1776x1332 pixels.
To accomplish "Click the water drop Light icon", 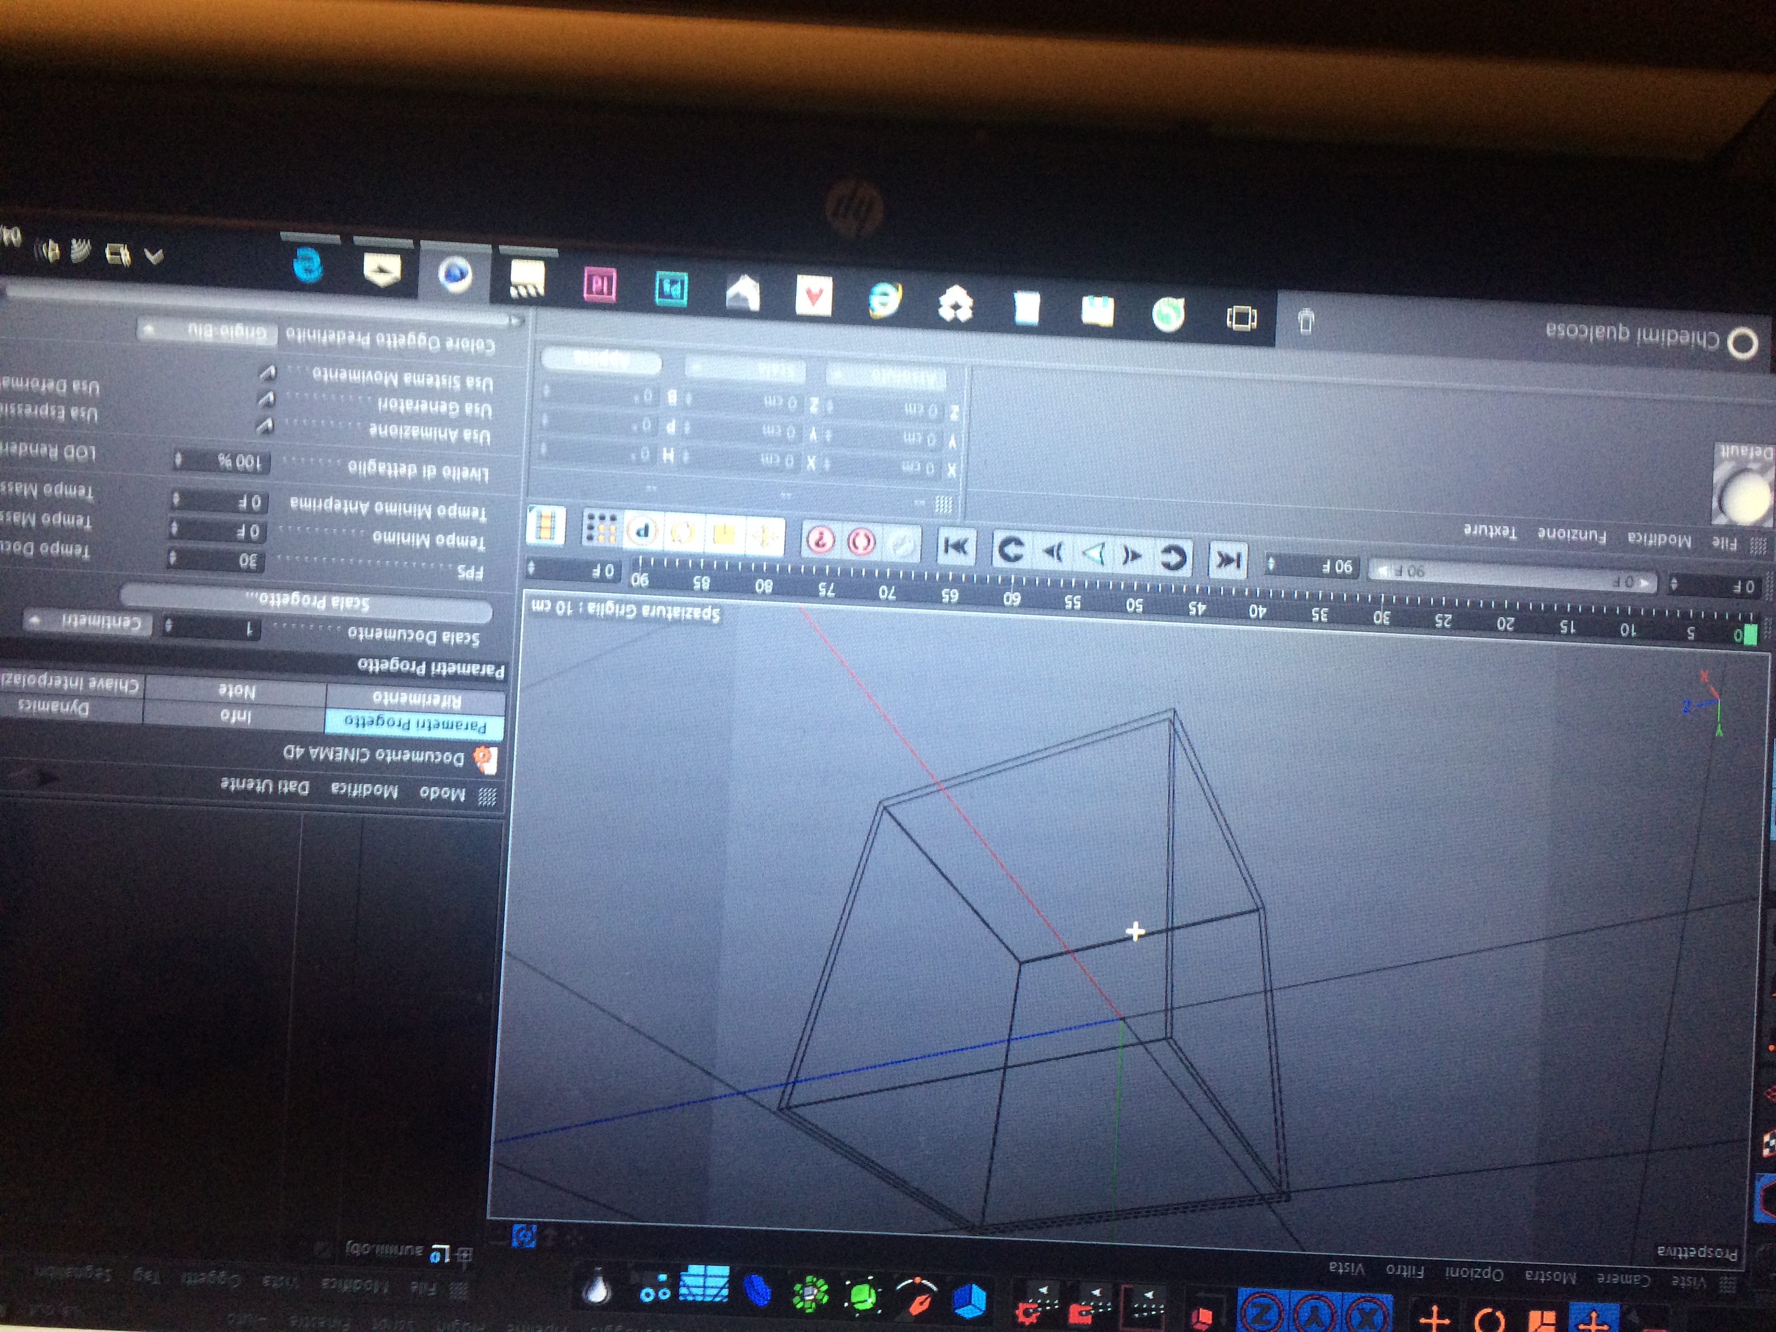I will (596, 1290).
